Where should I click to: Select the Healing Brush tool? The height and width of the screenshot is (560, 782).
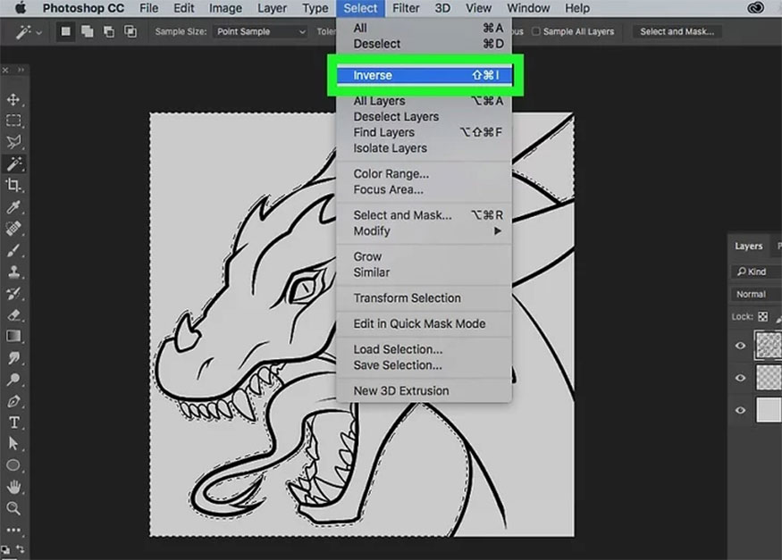pyautogui.click(x=13, y=228)
